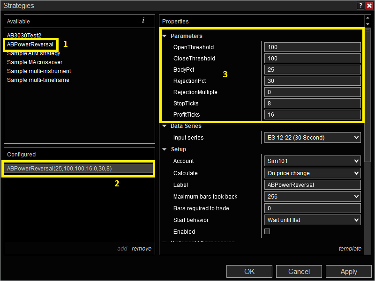
Task: Open the dialog help with the question mark icon
Action: pyautogui.click(x=360, y=5)
